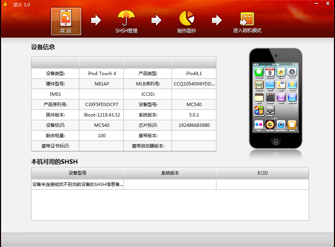335x247 pixels.
Task: Click the 硬件型号 label
Action: tap(55, 84)
